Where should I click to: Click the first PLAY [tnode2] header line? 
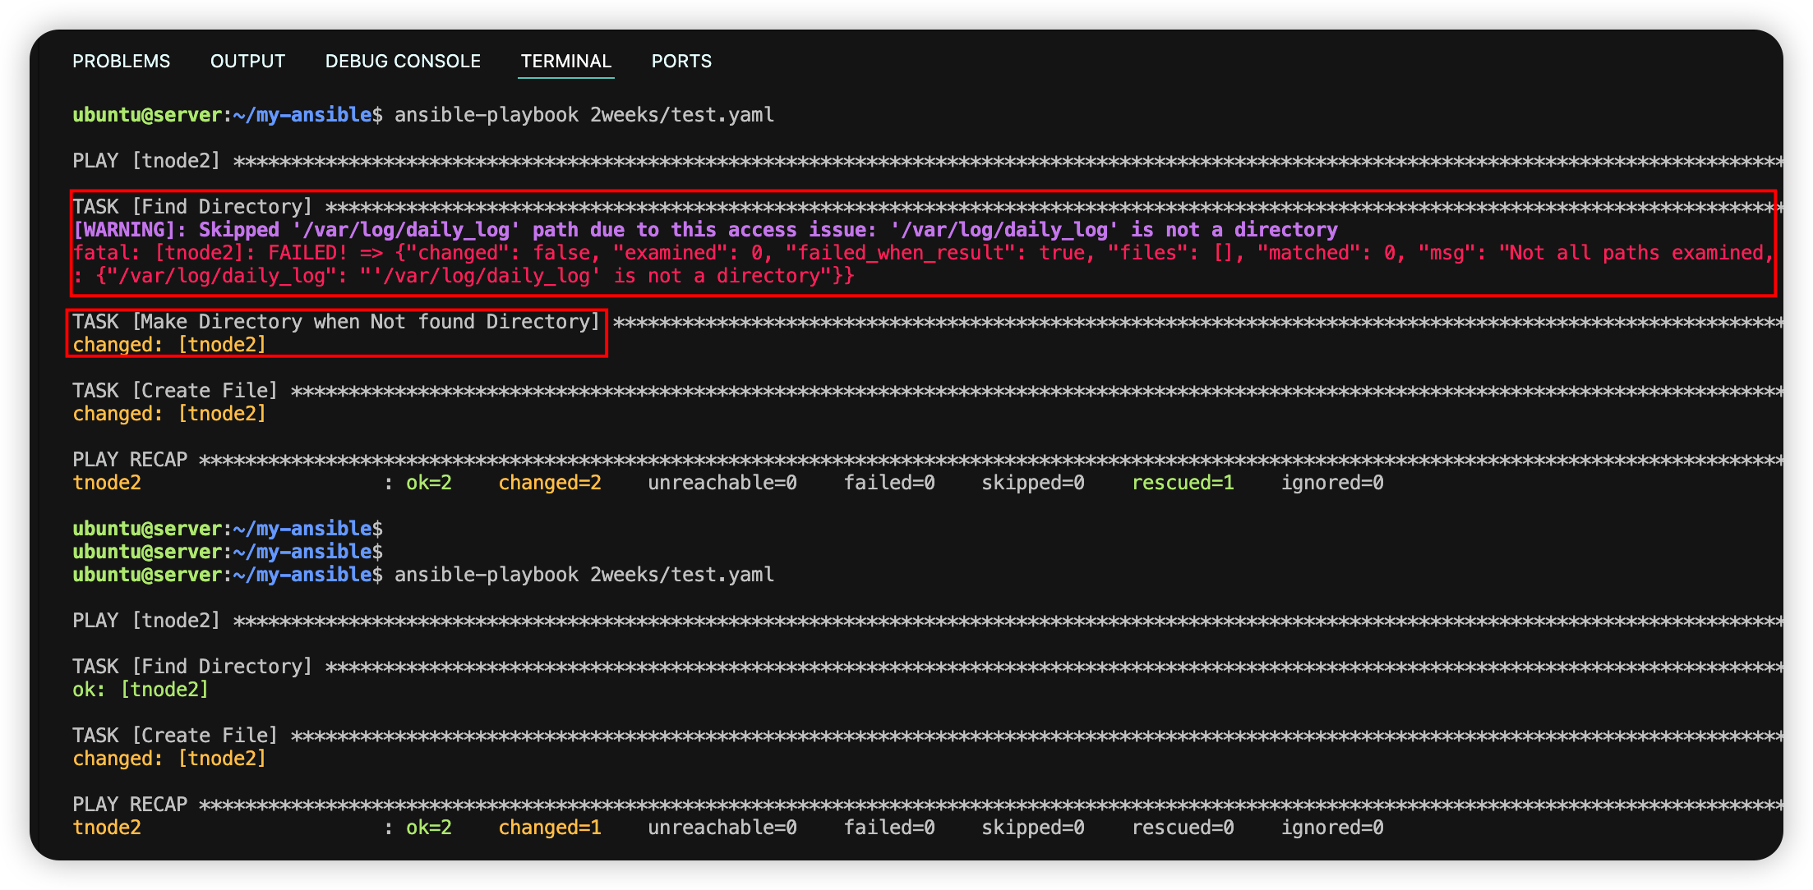tap(146, 161)
